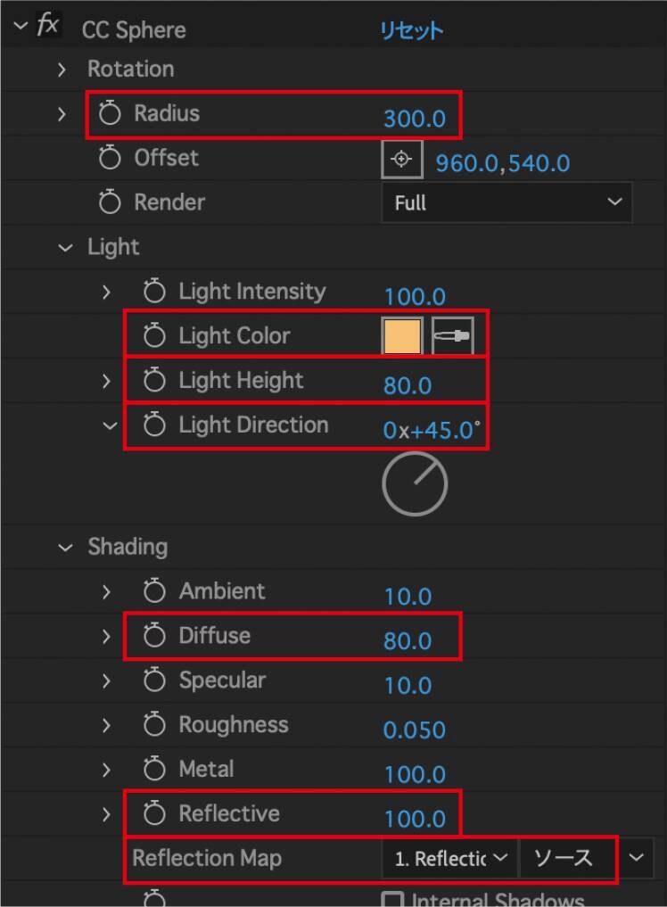This screenshot has height=907, width=667.
Task: Toggle the CC Sphere fx effect switch
Action: [x=48, y=27]
